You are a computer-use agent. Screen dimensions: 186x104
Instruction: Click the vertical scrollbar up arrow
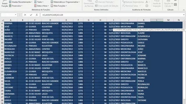[x=184, y=20]
